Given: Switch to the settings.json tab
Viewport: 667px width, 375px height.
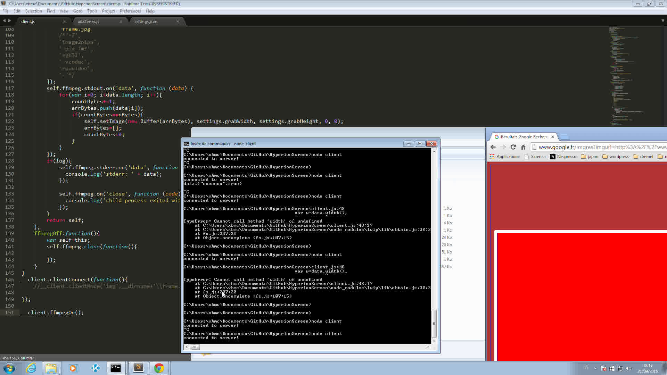Looking at the screenshot, I should pos(146,22).
